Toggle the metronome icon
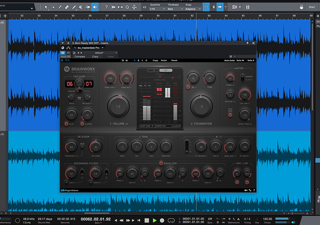The width and height of the screenshot is (320, 225). [239, 219]
